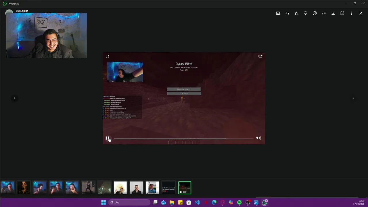Image resolution: width=368 pixels, height=207 pixels.
Task: React with an emoji to the media
Action: coord(315,13)
